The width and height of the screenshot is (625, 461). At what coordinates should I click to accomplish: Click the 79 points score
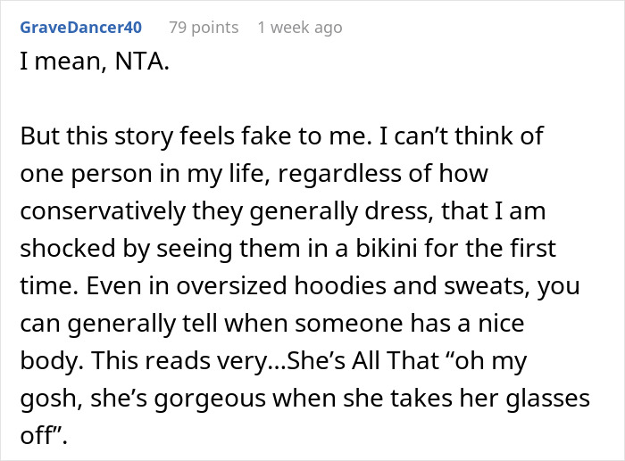click(203, 28)
